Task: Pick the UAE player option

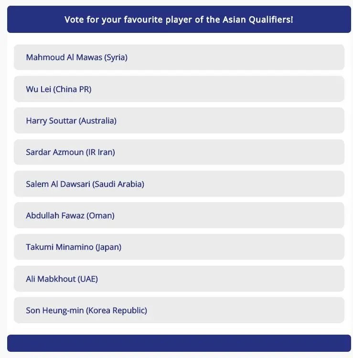Action: coord(179,278)
